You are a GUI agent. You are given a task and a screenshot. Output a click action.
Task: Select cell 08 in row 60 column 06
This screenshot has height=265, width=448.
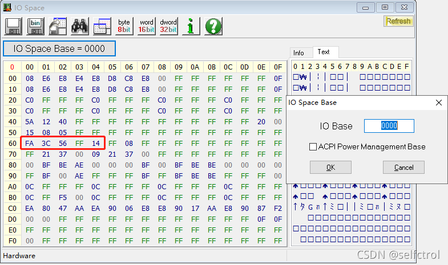pyautogui.click(x=129, y=143)
